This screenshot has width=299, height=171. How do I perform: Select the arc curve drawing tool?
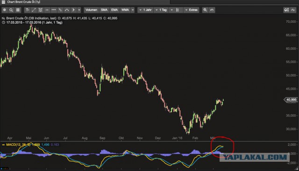point(67,10)
